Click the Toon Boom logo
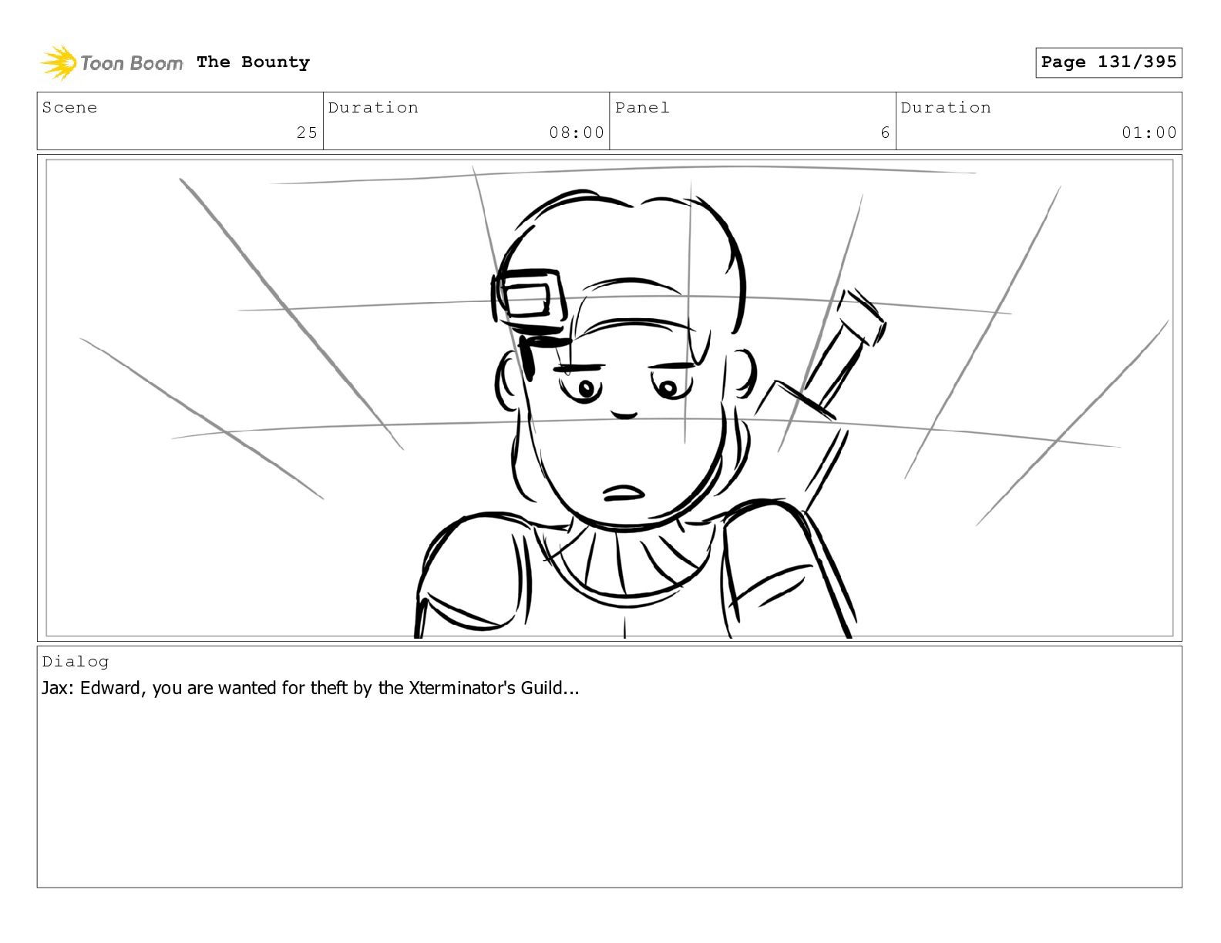 112,62
